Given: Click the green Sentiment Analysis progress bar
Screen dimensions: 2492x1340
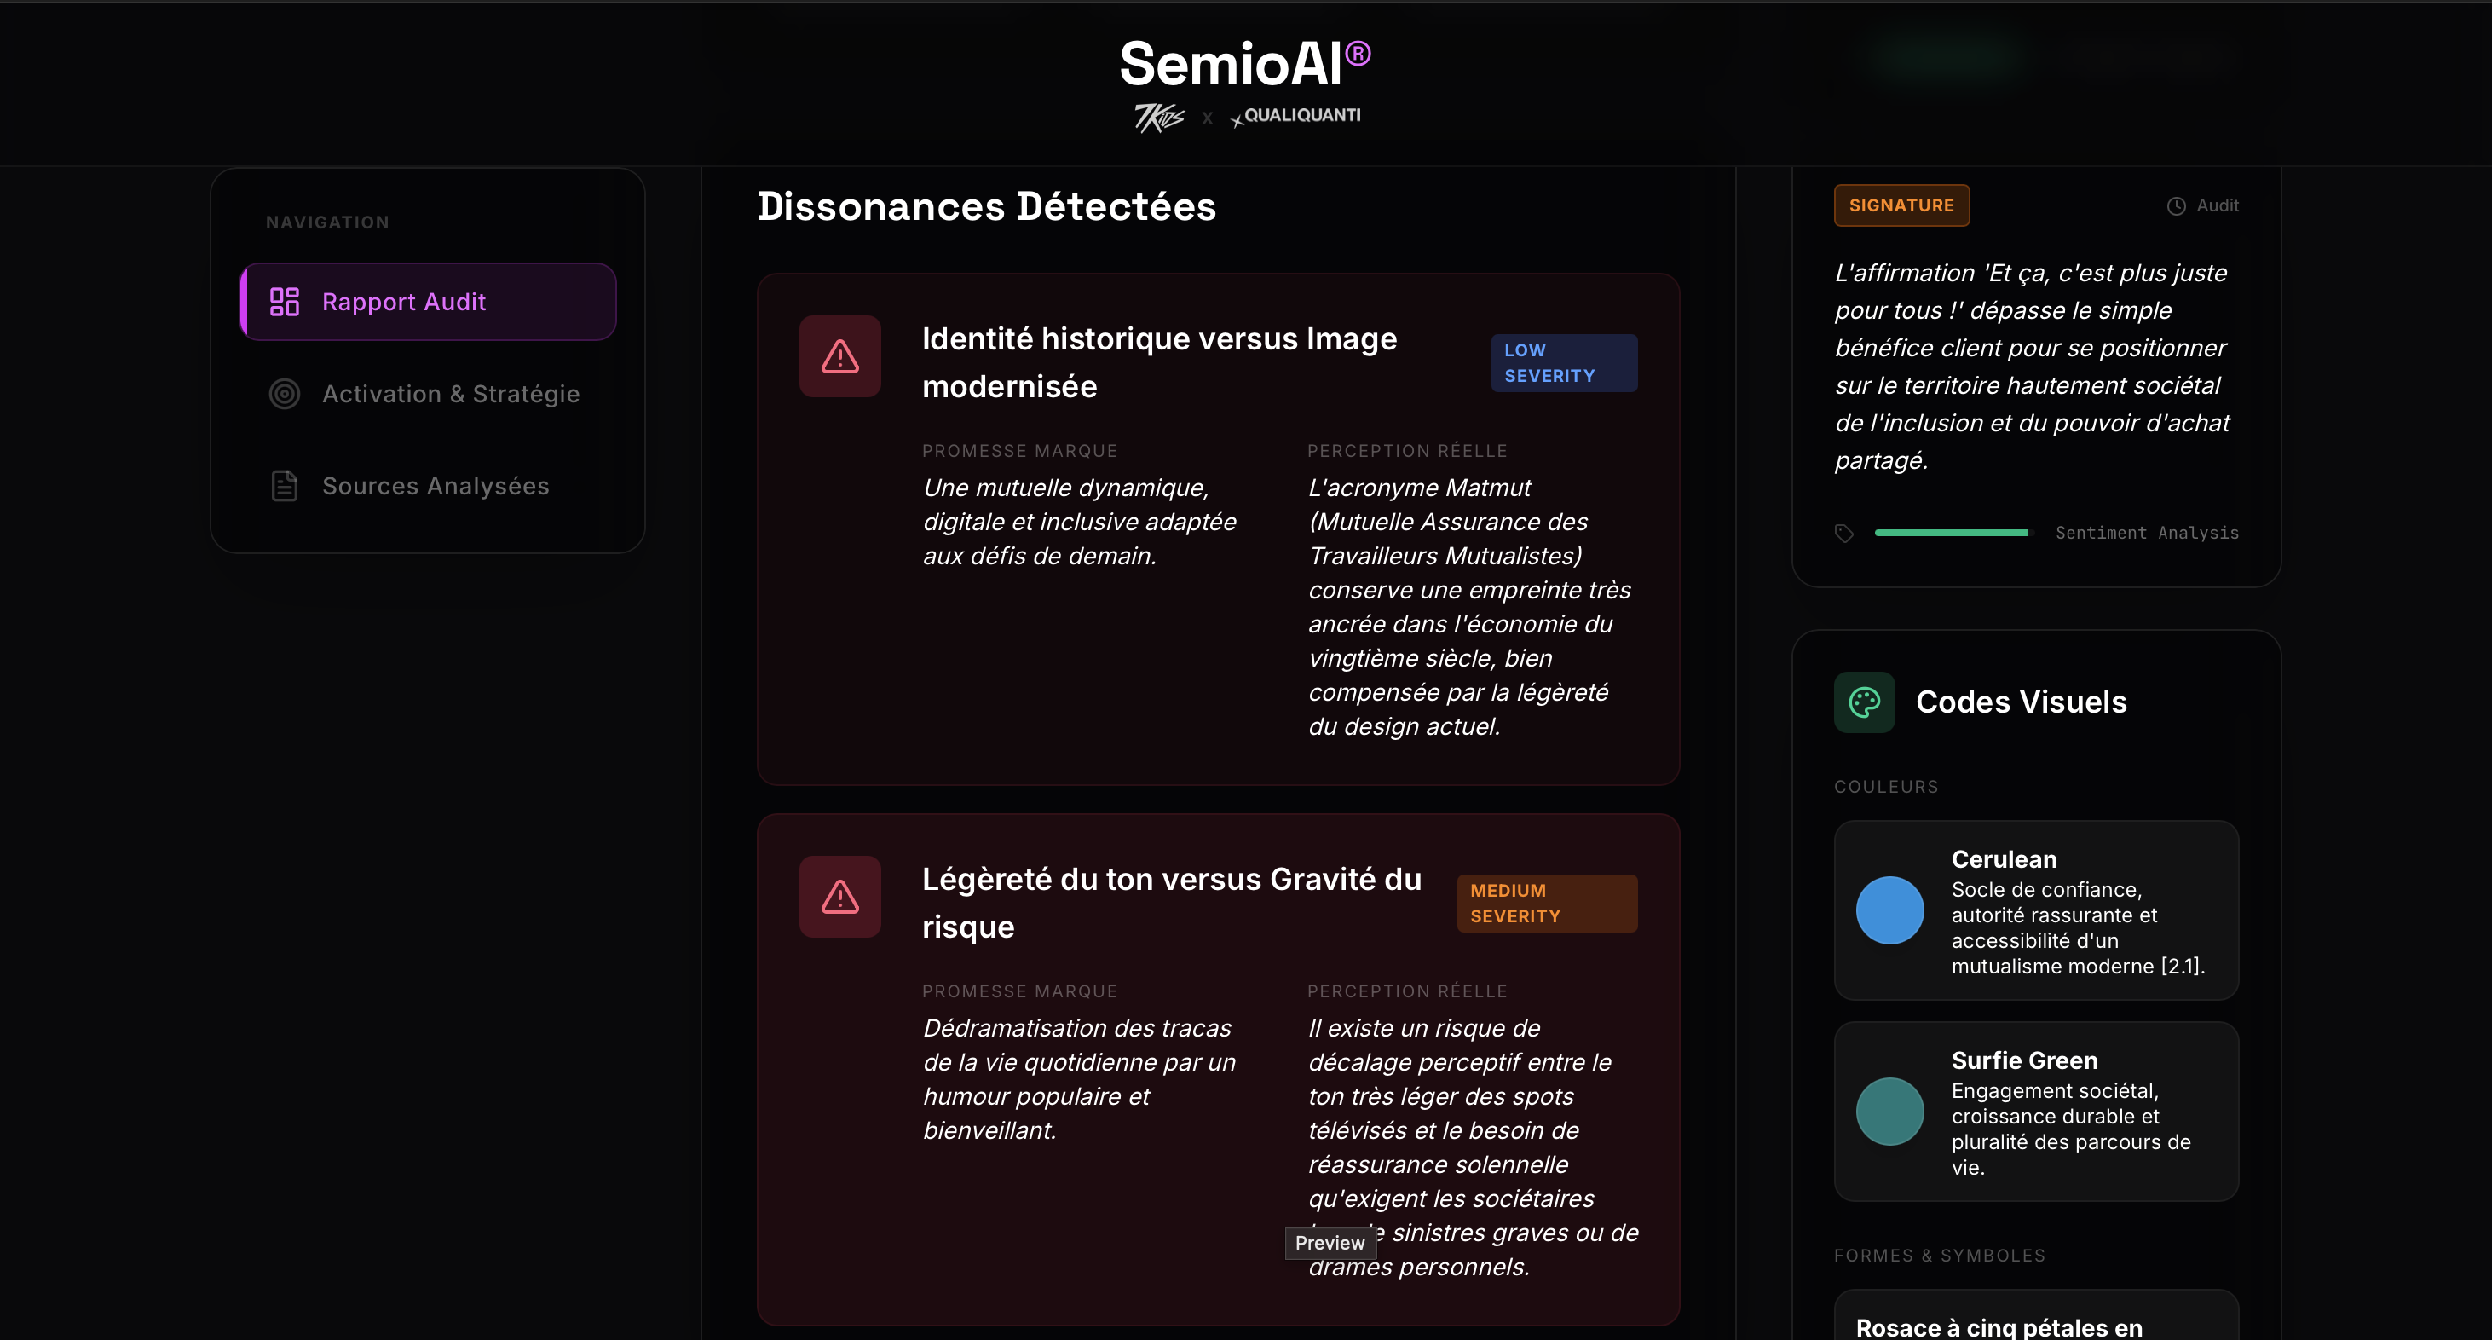Looking at the screenshot, I should point(1951,533).
